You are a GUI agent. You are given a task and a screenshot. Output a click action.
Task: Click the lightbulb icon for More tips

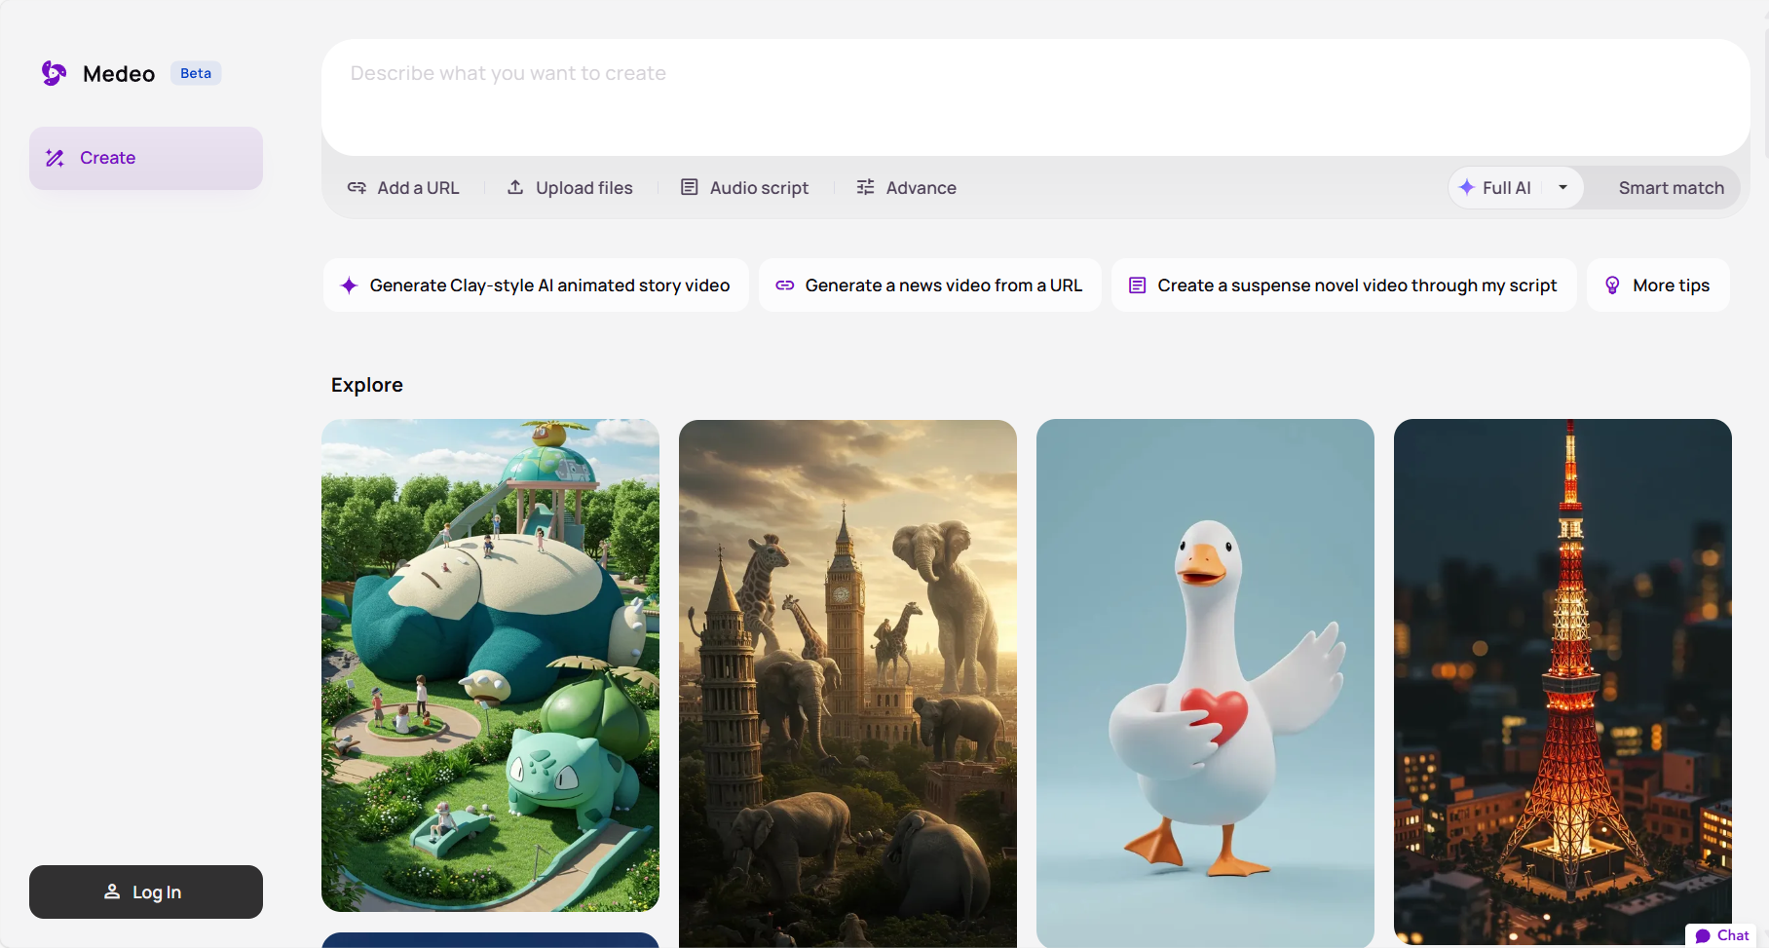point(1612,285)
